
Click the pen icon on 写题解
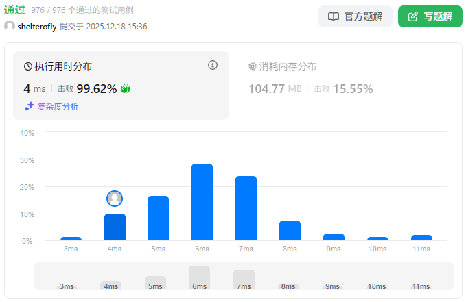pyautogui.click(x=413, y=16)
